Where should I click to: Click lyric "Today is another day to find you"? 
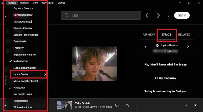click(165, 92)
